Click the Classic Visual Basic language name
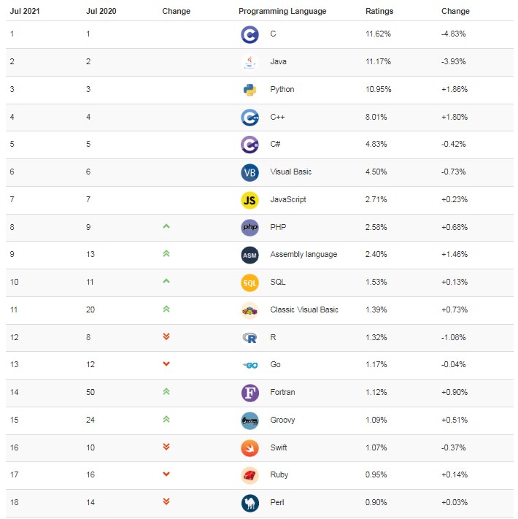The height and width of the screenshot is (519, 518). [x=304, y=310]
